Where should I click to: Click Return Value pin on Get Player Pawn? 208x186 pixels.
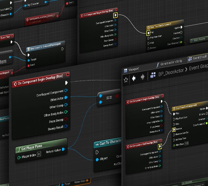pyautogui.click(x=63, y=149)
